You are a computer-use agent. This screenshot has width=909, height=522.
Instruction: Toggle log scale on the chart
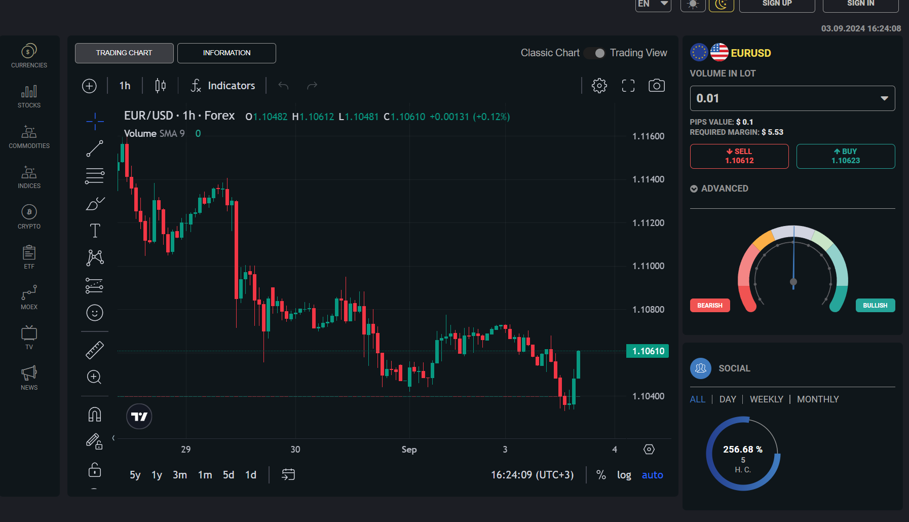tap(624, 475)
